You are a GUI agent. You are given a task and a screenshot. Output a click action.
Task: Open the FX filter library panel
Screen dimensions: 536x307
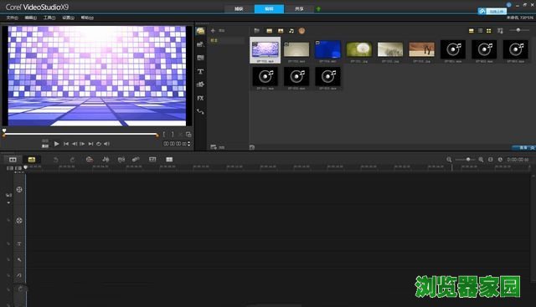tap(200, 99)
